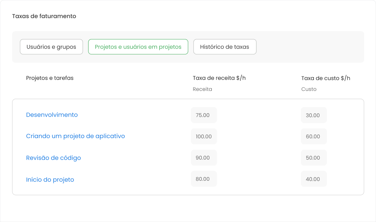The height and width of the screenshot is (222, 376).
Task: Click Revisão de código cost rate 50.00
Action: coord(314,158)
